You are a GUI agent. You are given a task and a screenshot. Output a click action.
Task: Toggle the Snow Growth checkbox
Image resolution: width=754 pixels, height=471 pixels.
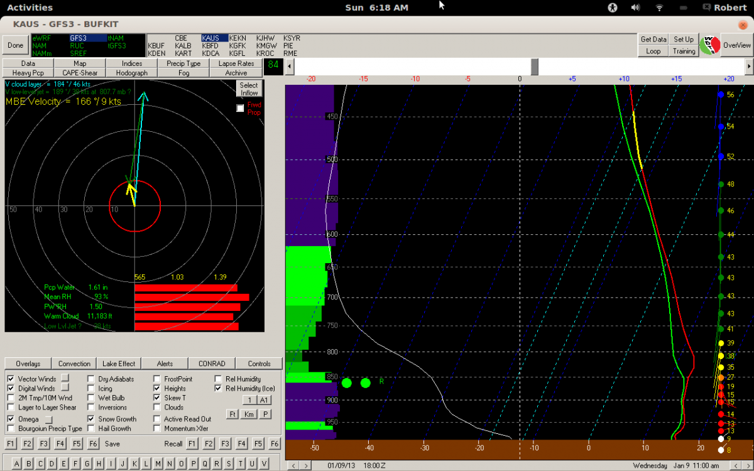coord(91,419)
